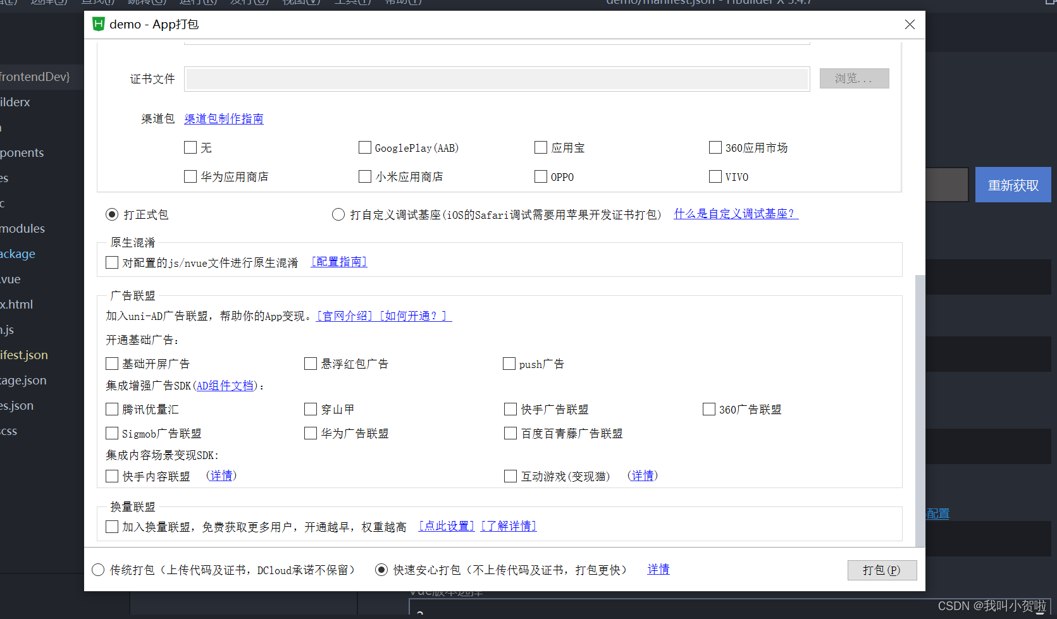
Task: Check the 基础开屏广告 checkbox
Action: pos(112,364)
